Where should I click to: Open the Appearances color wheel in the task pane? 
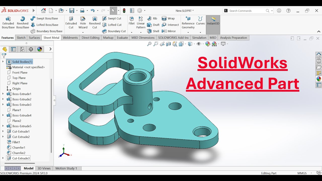point(319,79)
